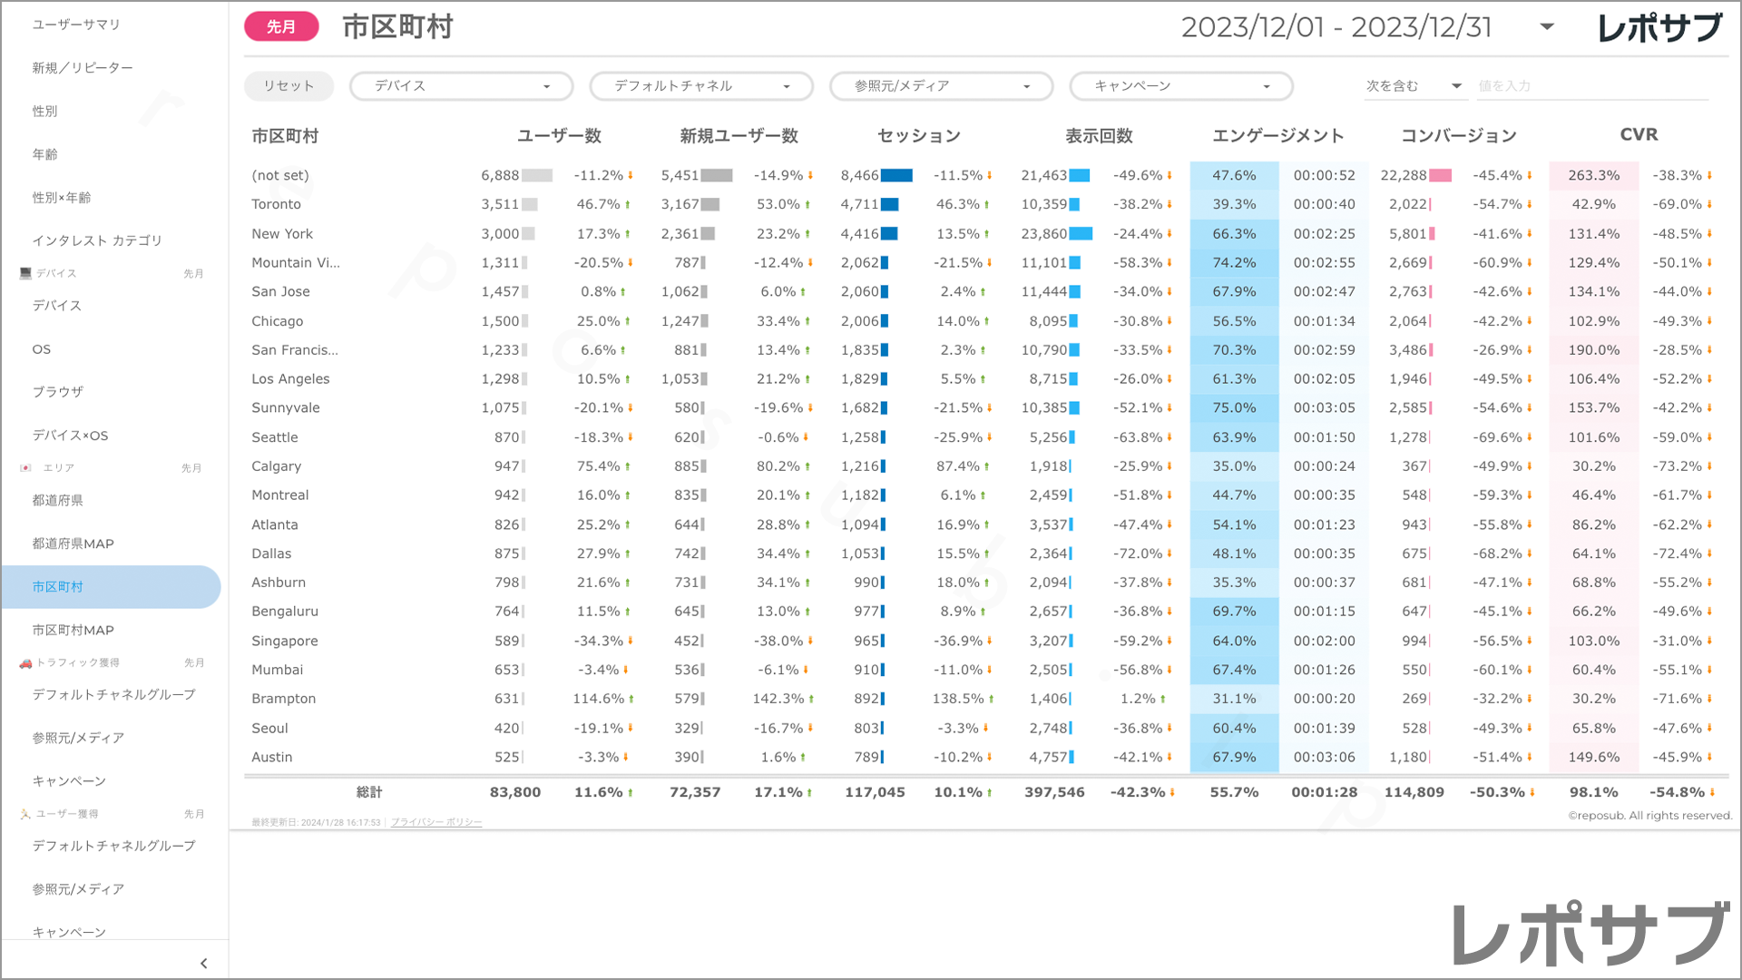Screen dimensions: 1742x980
Task: Click the laptop icon beside デバイス section
Action: tap(25, 273)
